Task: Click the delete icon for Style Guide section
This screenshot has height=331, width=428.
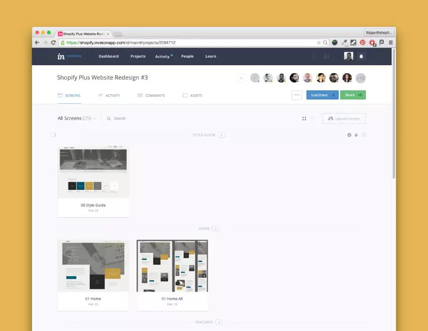Action: tap(349, 135)
